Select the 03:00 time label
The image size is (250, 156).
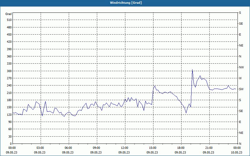coord(40,148)
